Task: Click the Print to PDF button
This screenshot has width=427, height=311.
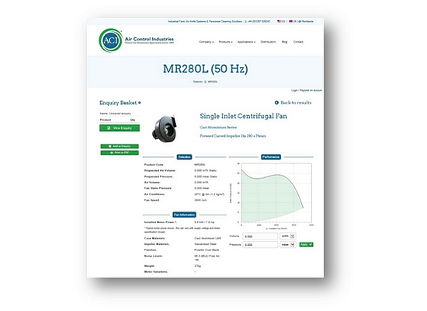Action: point(120,152)
